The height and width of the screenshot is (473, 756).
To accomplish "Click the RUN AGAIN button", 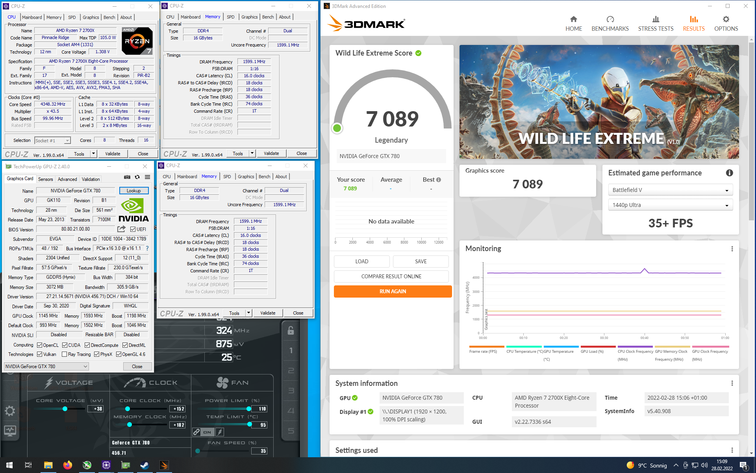I will 393,291.
